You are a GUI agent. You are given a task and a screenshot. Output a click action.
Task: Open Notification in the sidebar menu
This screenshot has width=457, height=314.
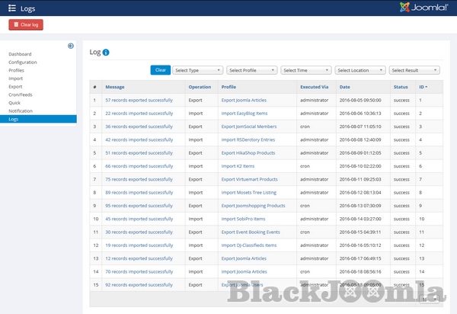(21, 111)
